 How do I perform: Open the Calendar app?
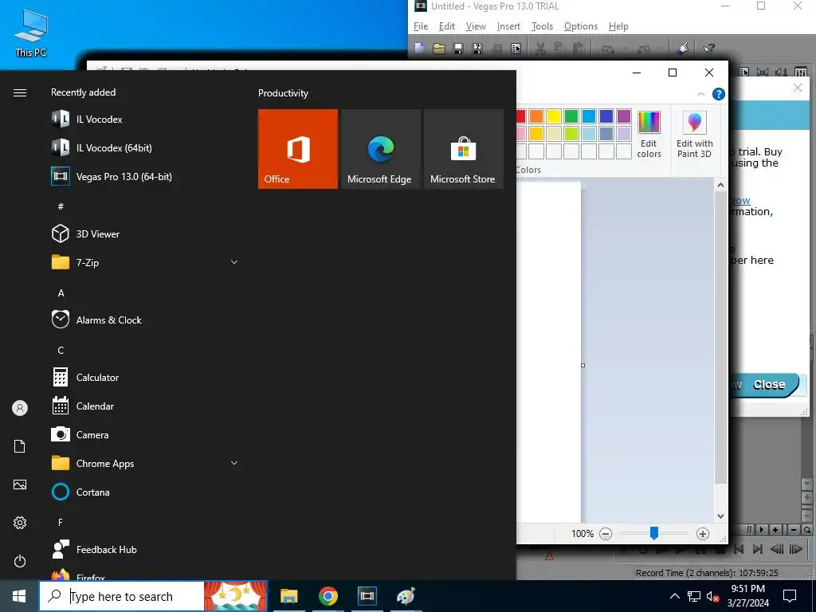(x=145, y=406)
